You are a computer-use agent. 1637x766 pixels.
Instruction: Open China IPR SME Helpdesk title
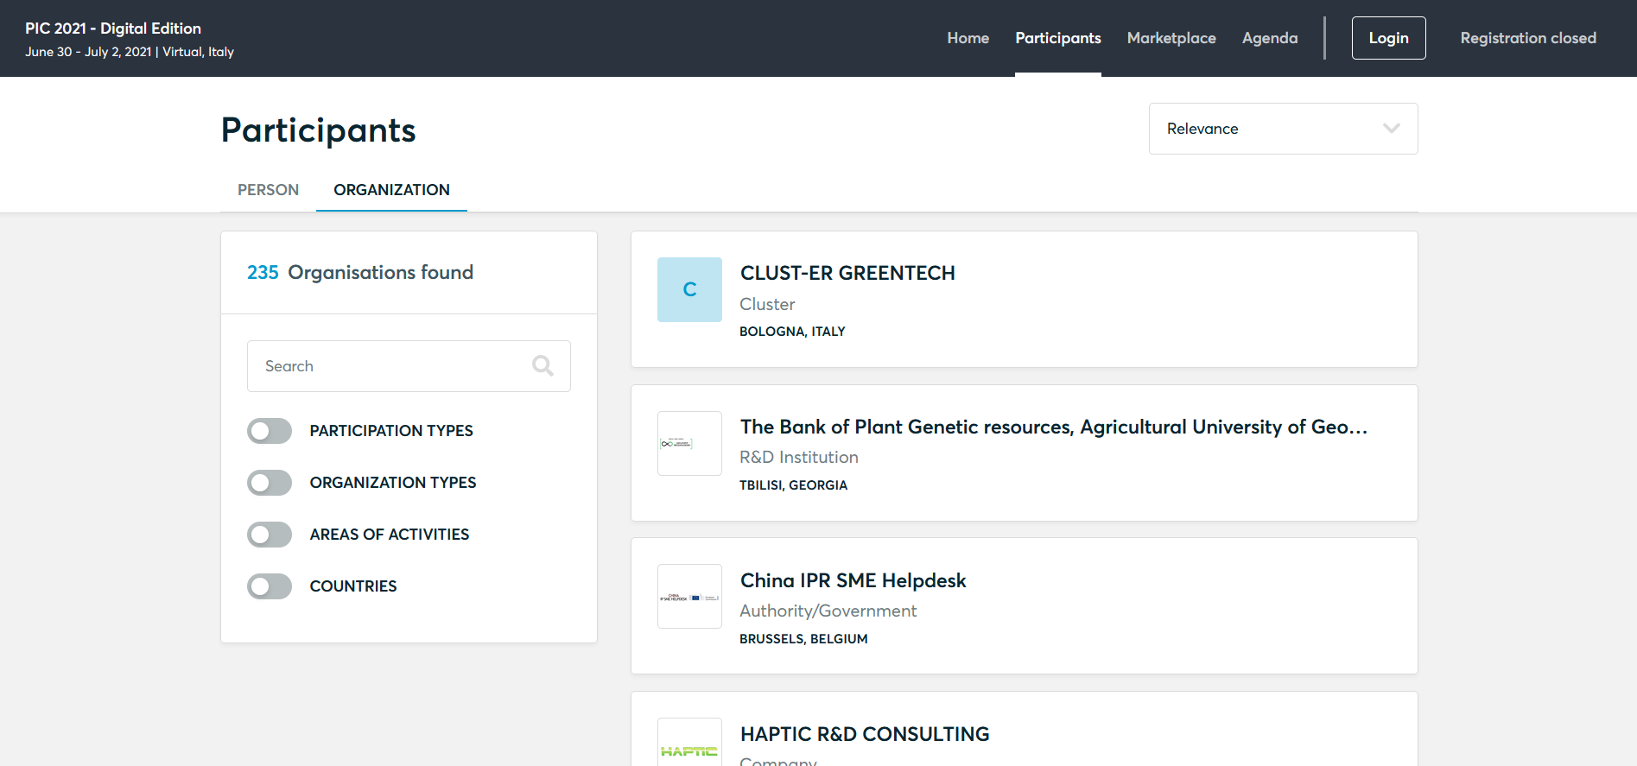853,580
